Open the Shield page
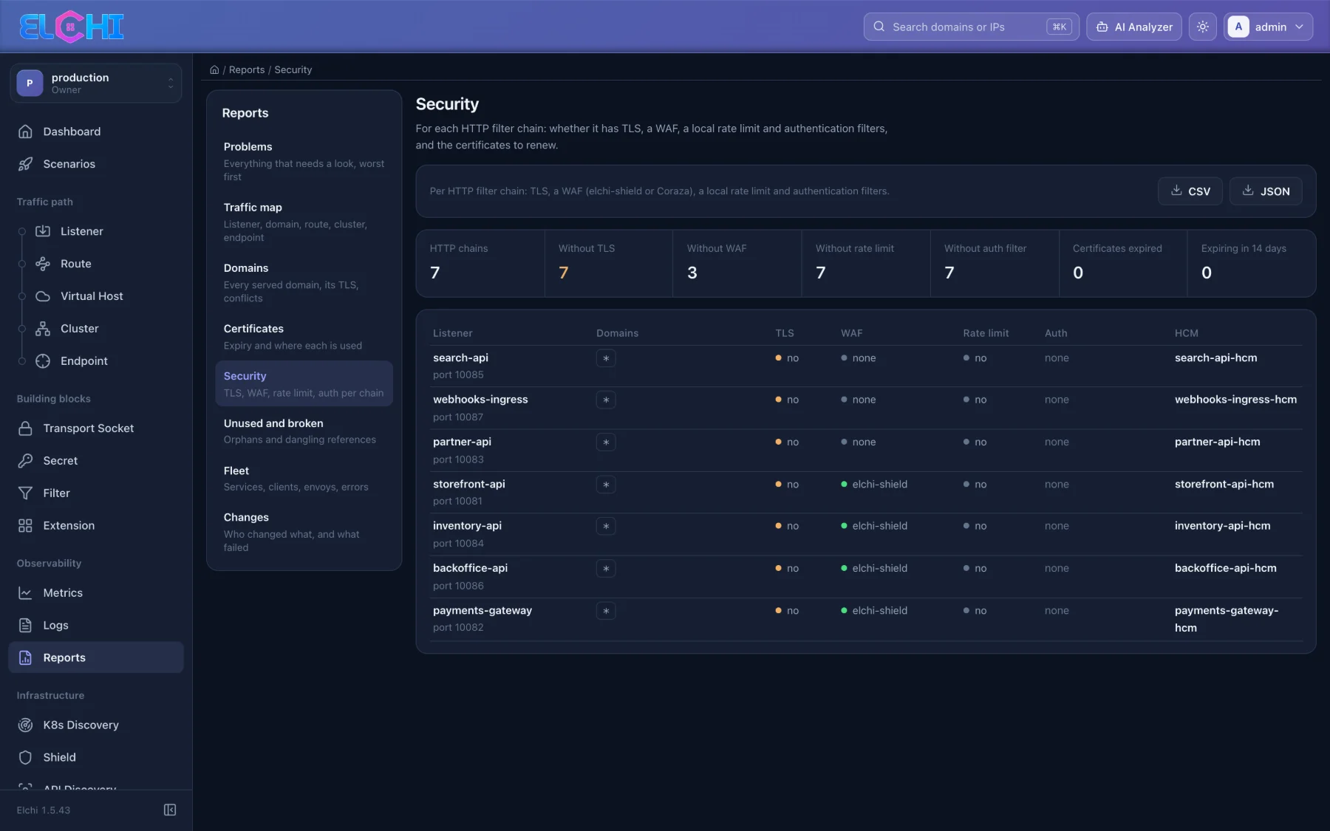The width and height of the screenshot is (1330, 831). point(96,758)
